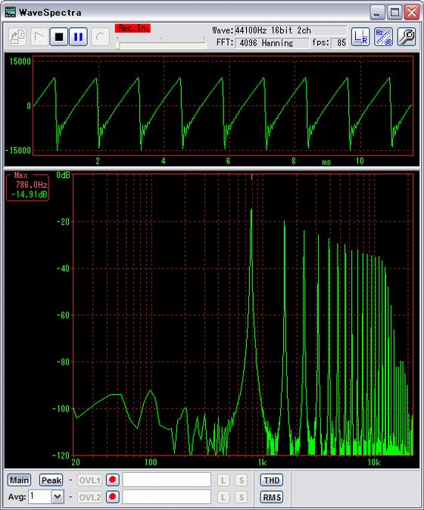Open the Avg count dropdown
424x510 pixels.
pos(58,496)
